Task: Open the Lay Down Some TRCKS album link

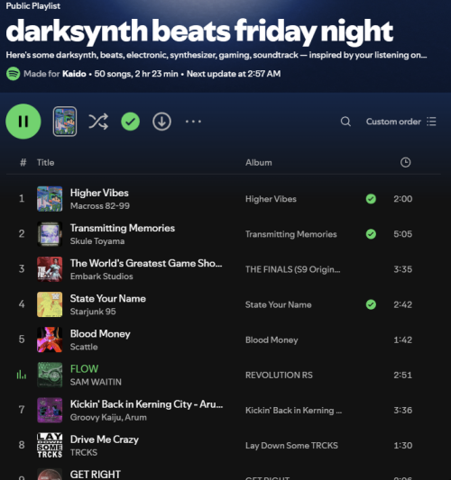Action: [291, 446]
